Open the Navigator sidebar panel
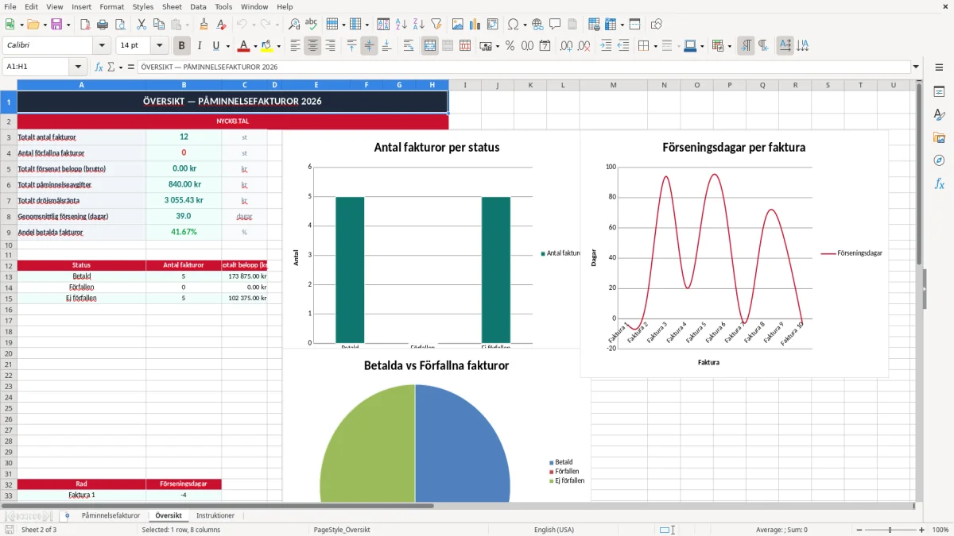The image size is (954, 536). [x=939, y=160]
